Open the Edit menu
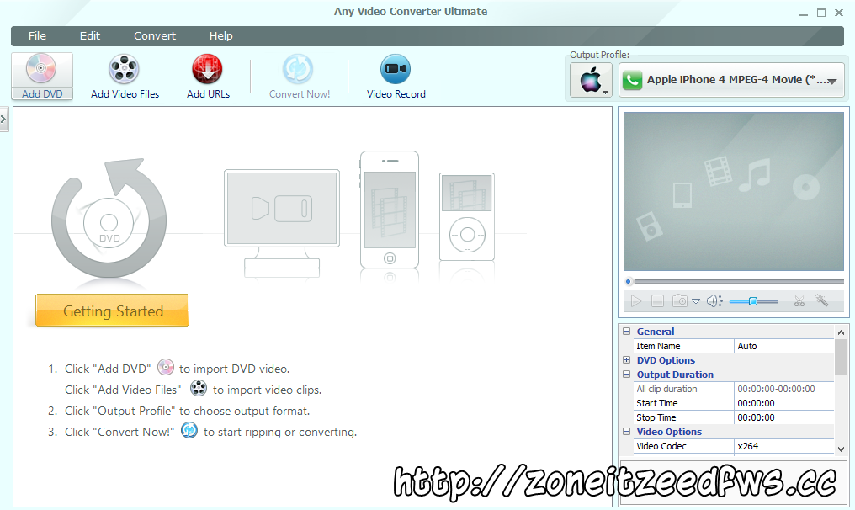Screen dimensions: 855x510 89,35
